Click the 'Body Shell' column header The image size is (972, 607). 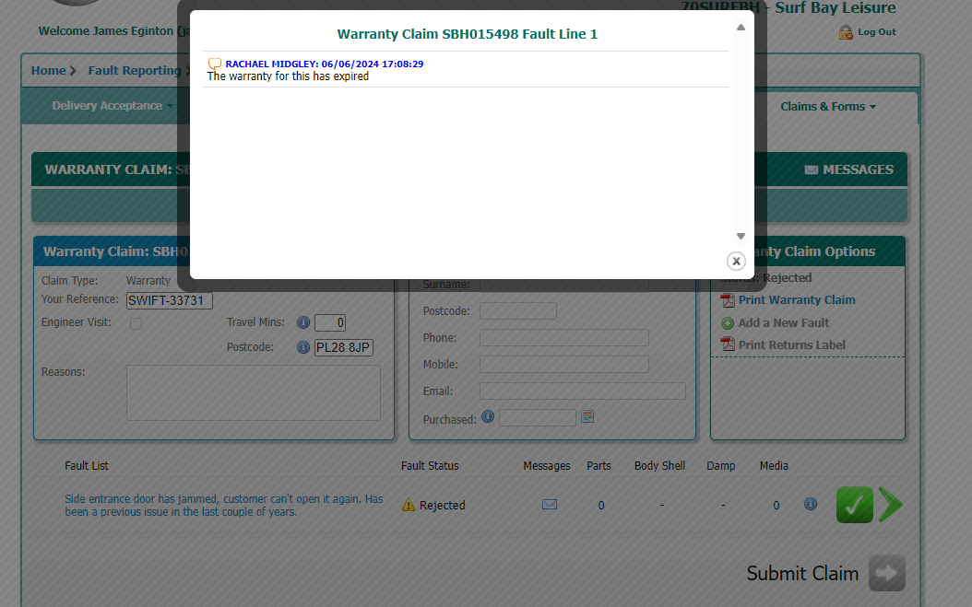[x=659, y=466]
